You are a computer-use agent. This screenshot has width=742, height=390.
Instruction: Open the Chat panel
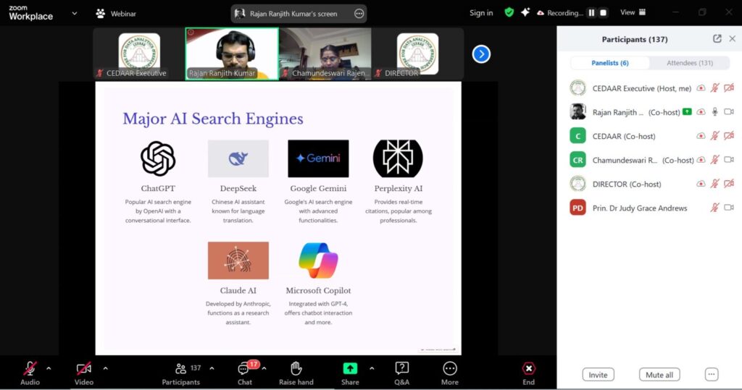[245, 370]
